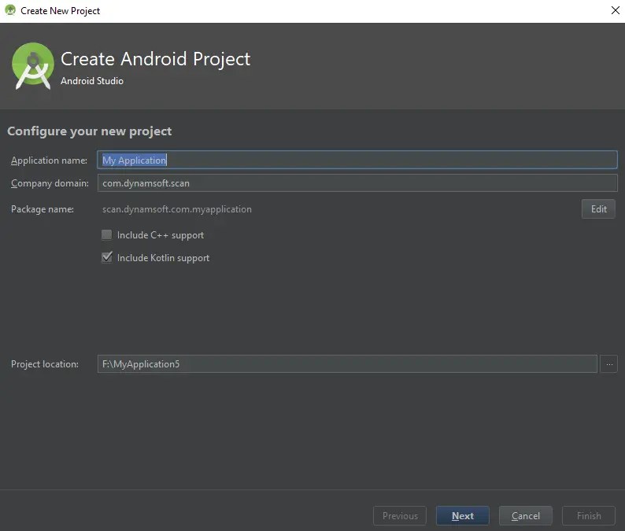Click the 'Application name:' label
Screen dimensions: 625x531
point(49,160)
